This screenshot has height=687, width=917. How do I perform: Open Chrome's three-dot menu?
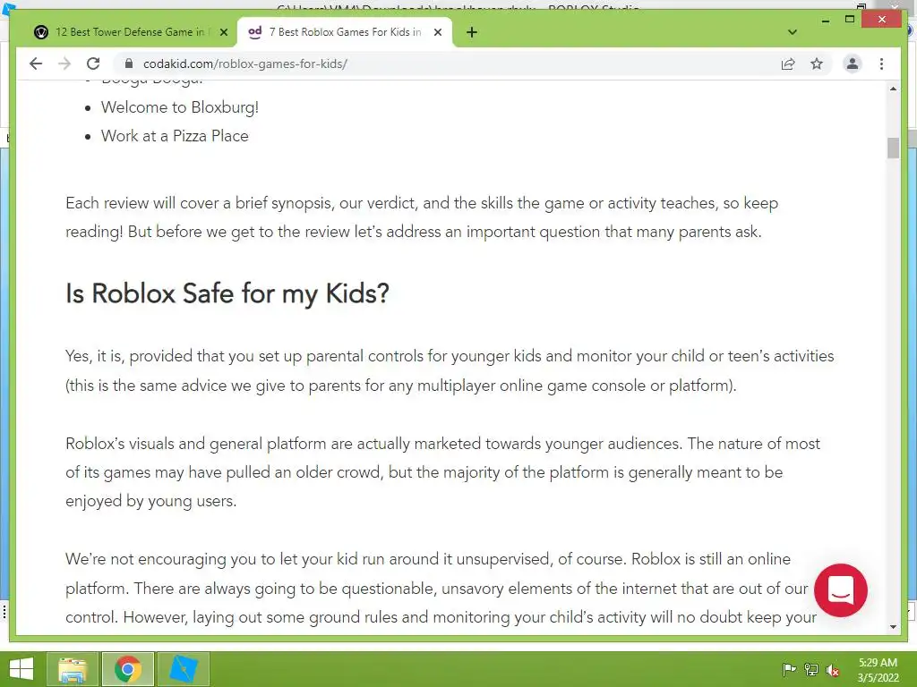(881, 64)
